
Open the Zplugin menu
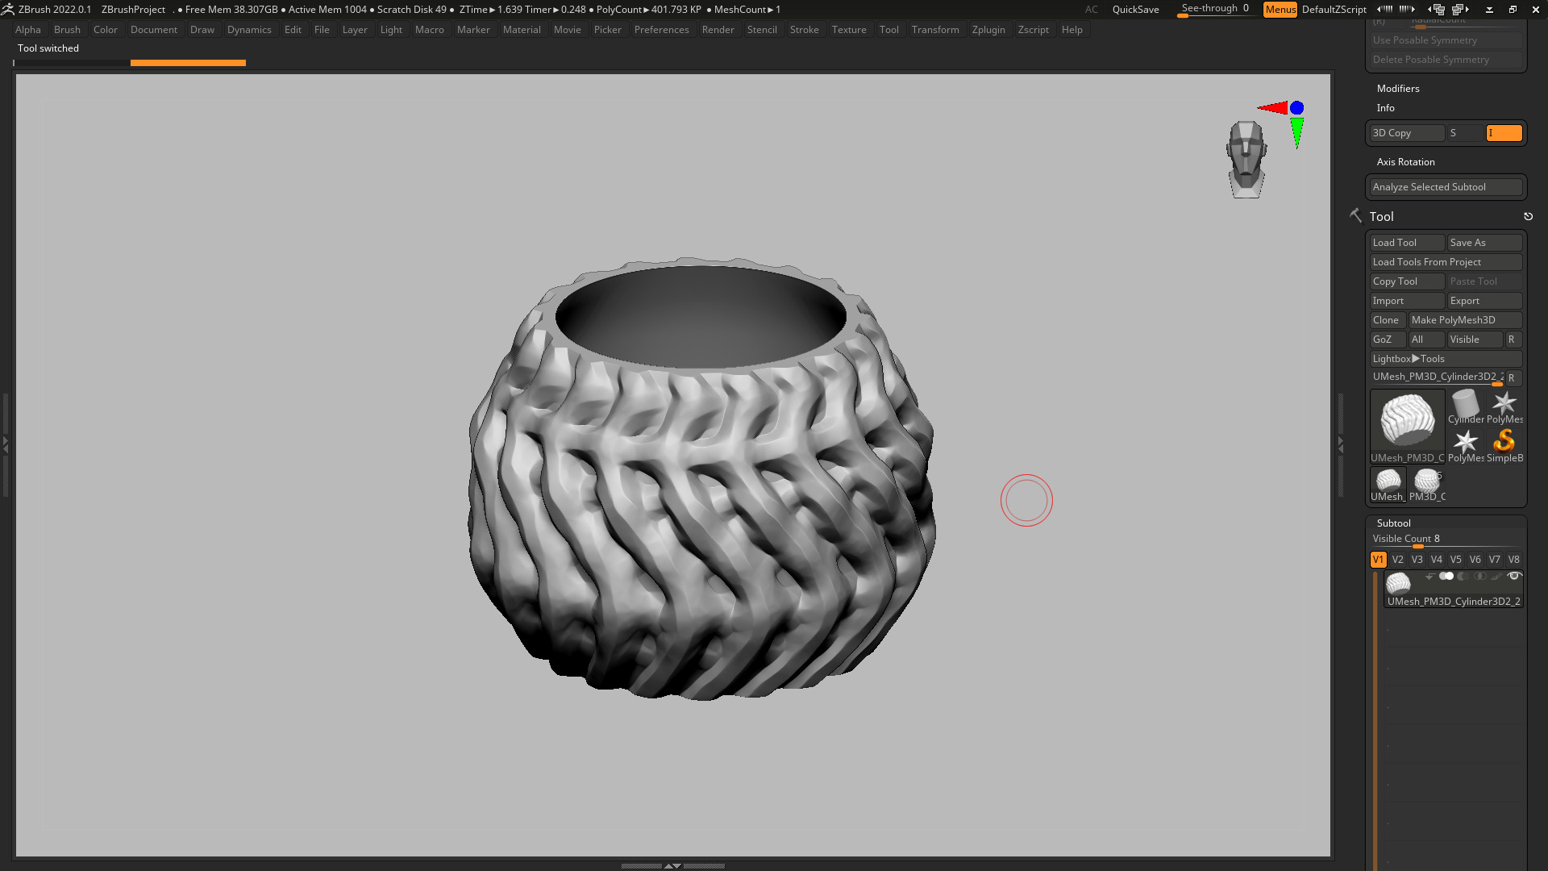coord(988,30)
